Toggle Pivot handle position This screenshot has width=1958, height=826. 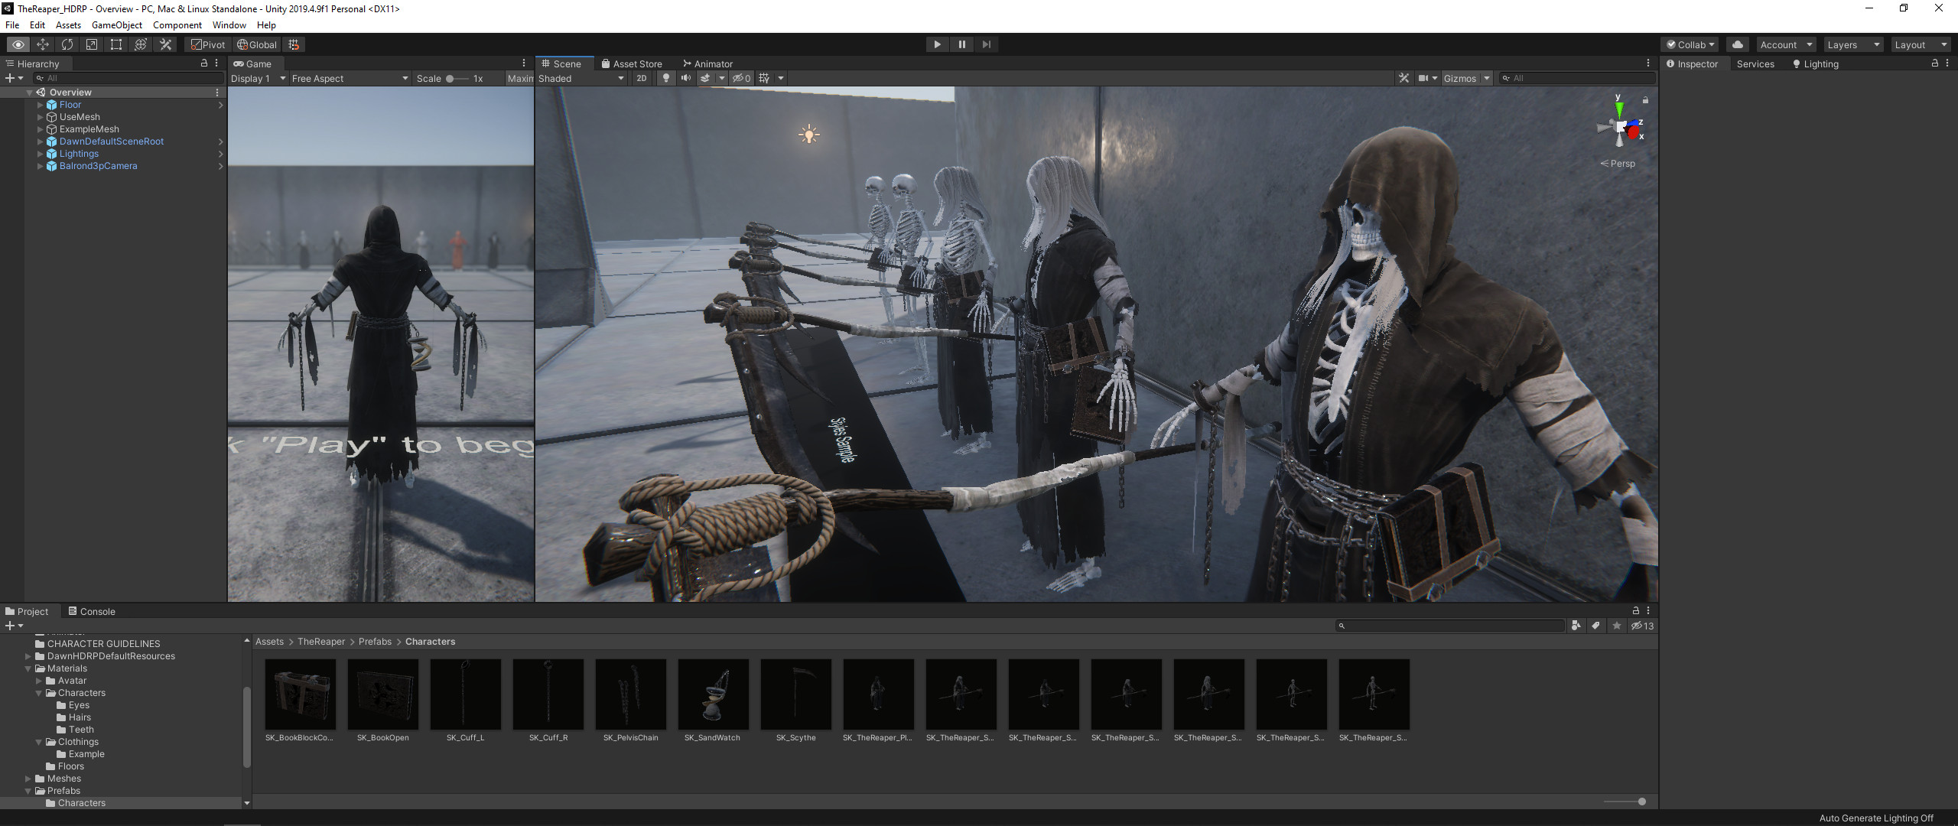click(x=207, y=44)
